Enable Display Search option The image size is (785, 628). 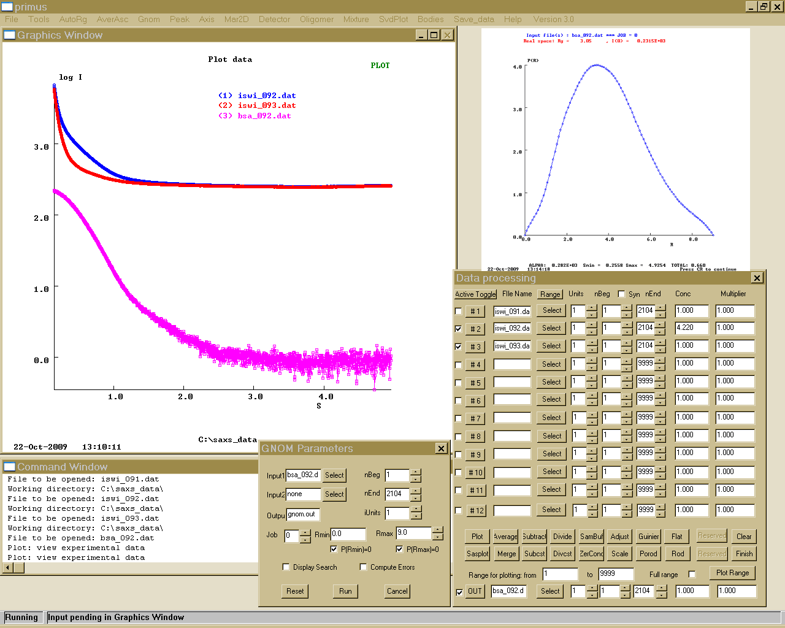(286, 567)
